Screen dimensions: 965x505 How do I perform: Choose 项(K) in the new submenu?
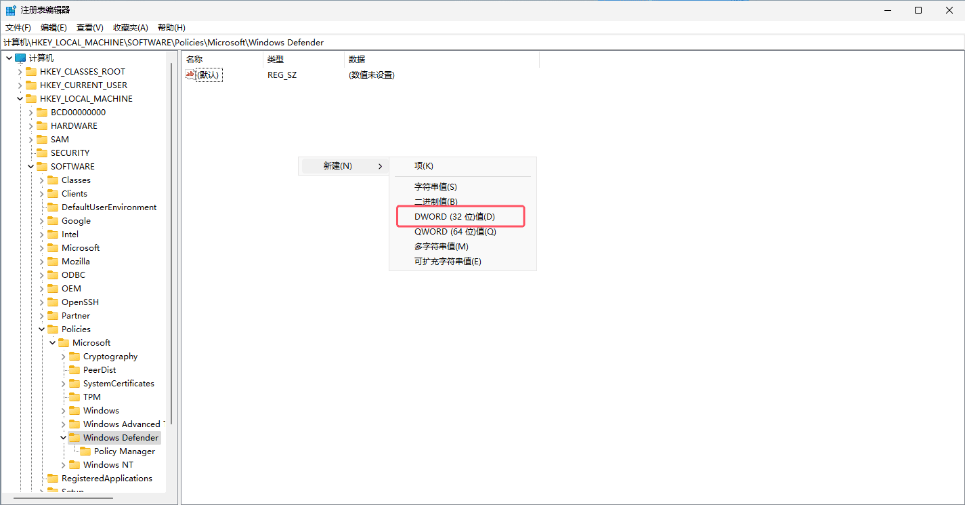tap(463, 166)
